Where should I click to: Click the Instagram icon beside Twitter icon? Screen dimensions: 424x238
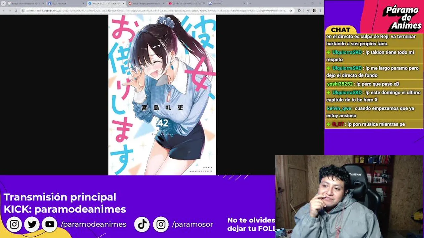[14, 224]
